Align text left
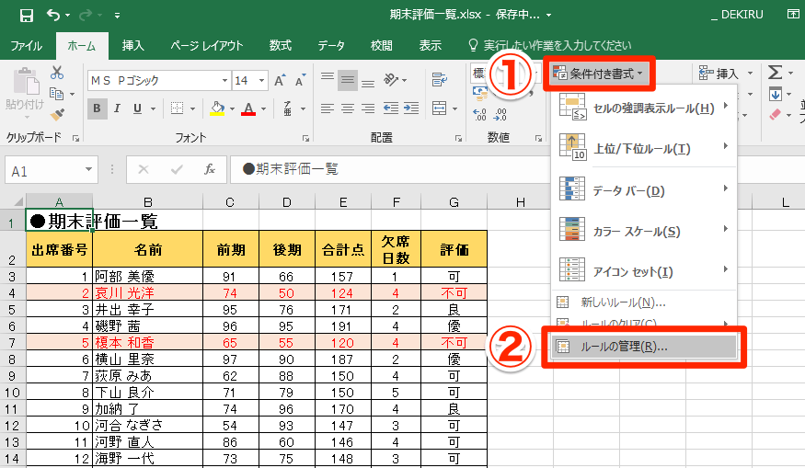 (x=327, y=108)
